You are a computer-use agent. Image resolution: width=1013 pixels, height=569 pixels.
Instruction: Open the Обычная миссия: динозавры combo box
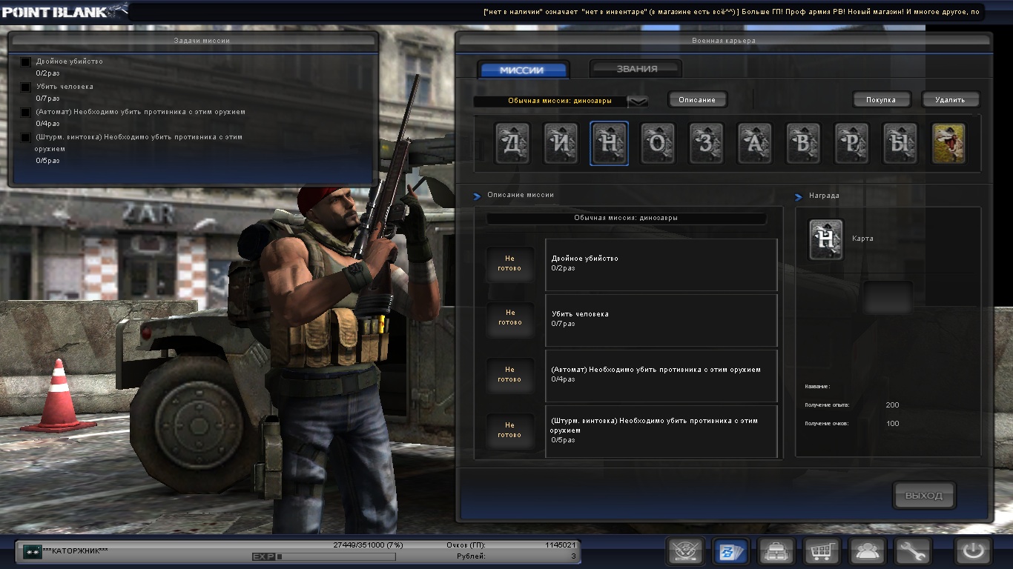point(561,102)
